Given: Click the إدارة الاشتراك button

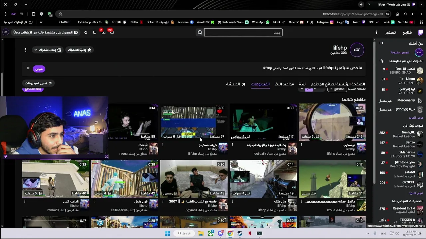Looking at the screenshot, I should (80, 50).
